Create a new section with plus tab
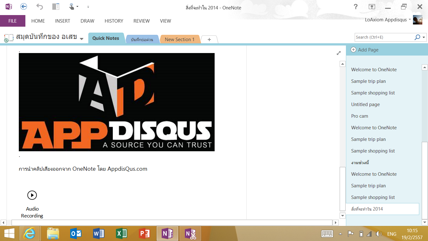Screen dimensions: 428x241 coord(209,40)
